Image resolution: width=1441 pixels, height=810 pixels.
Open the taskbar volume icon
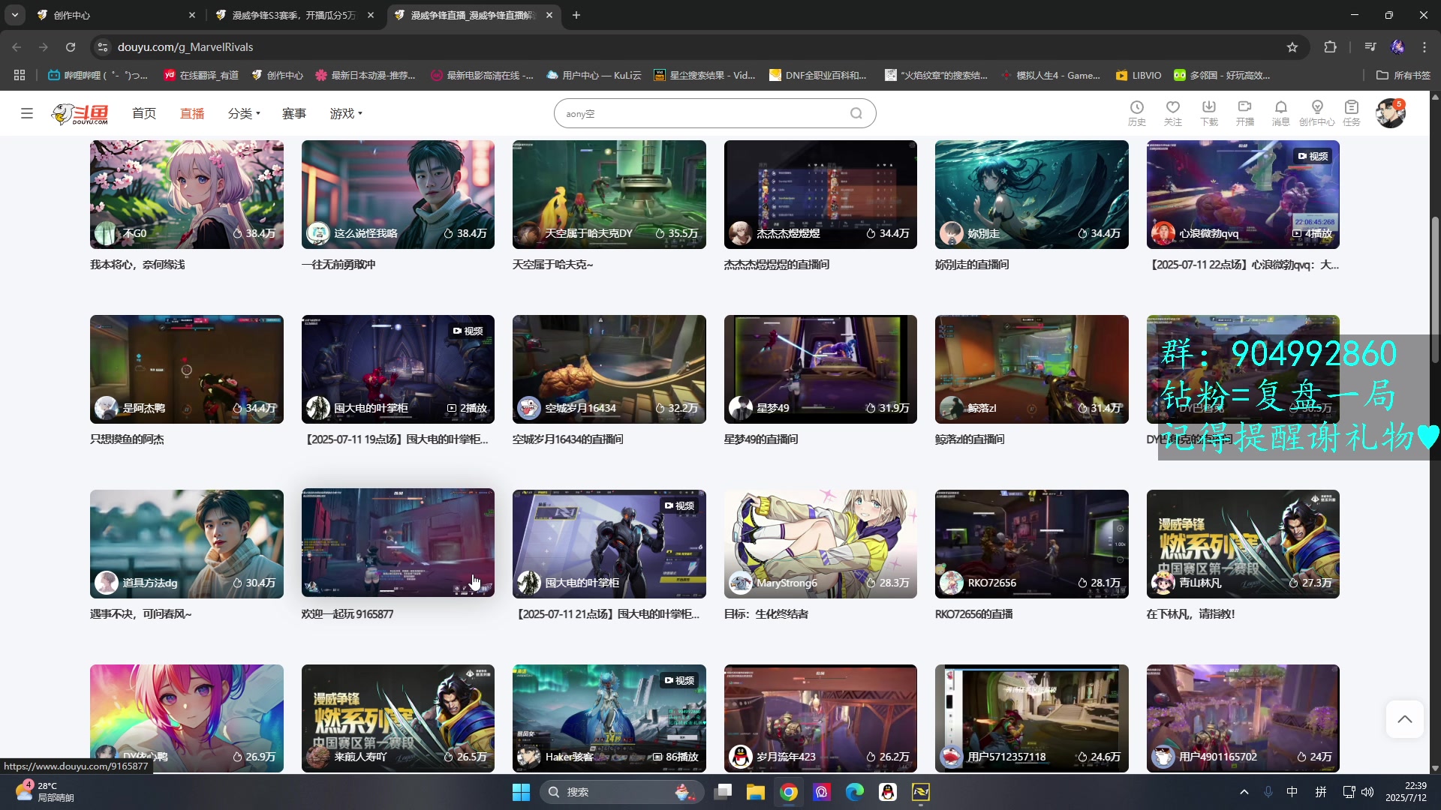pos(1367,792)
